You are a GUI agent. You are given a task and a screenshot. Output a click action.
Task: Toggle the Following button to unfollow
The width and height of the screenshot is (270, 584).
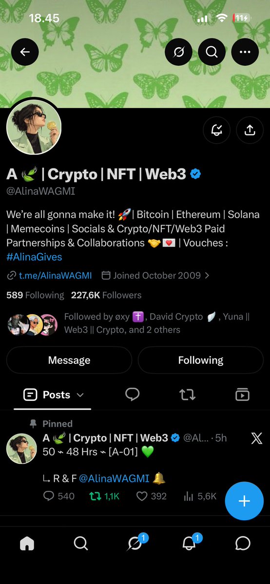coord(201,360)
